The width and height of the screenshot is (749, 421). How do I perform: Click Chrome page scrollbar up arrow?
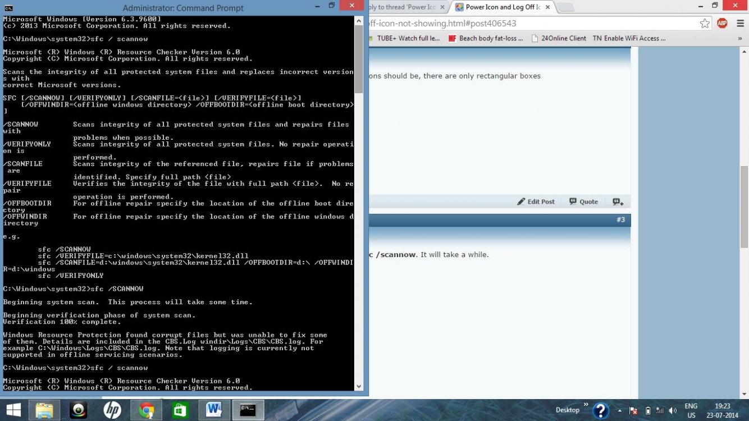(744, 52)
